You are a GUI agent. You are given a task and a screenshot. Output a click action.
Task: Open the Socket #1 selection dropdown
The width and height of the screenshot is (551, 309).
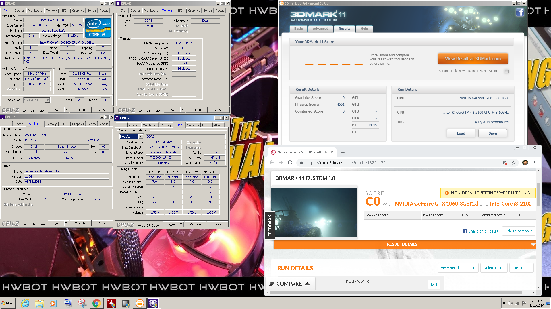point(48,100)
